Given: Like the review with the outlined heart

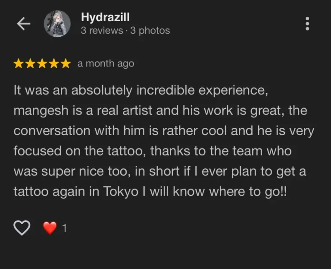Looking at the screenshot, I should (x=22, y=228).
